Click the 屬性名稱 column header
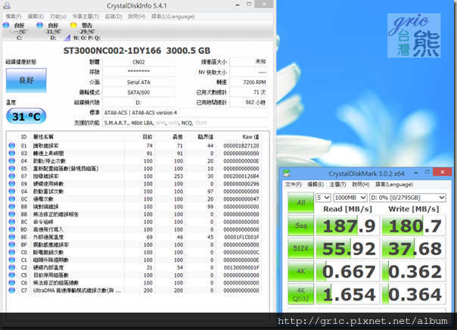 click(x=77, y=137)
